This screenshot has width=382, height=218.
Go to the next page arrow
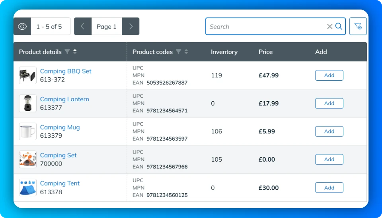(131, 26)
